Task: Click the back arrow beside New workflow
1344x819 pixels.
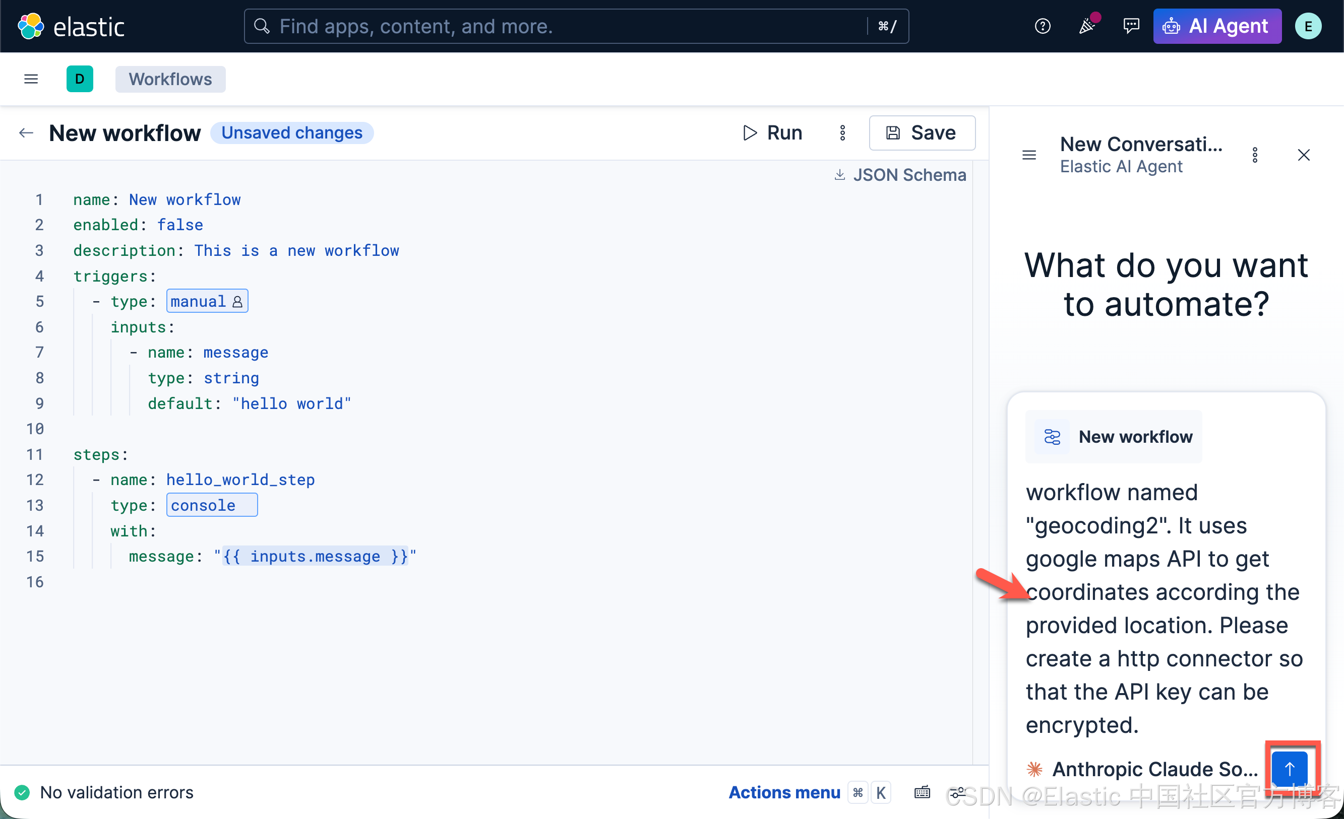Action: tap(26, 133)
